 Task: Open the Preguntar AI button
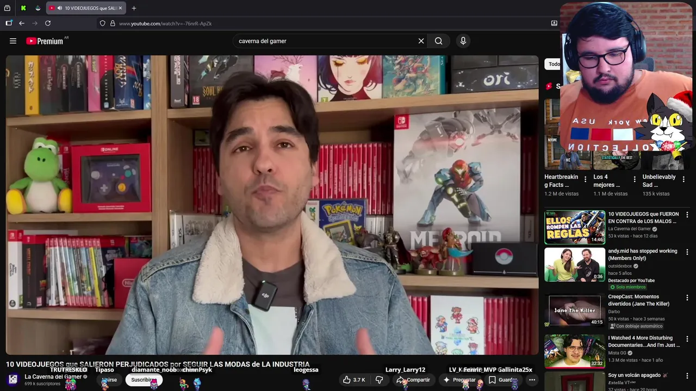click(x=459, y=380)
